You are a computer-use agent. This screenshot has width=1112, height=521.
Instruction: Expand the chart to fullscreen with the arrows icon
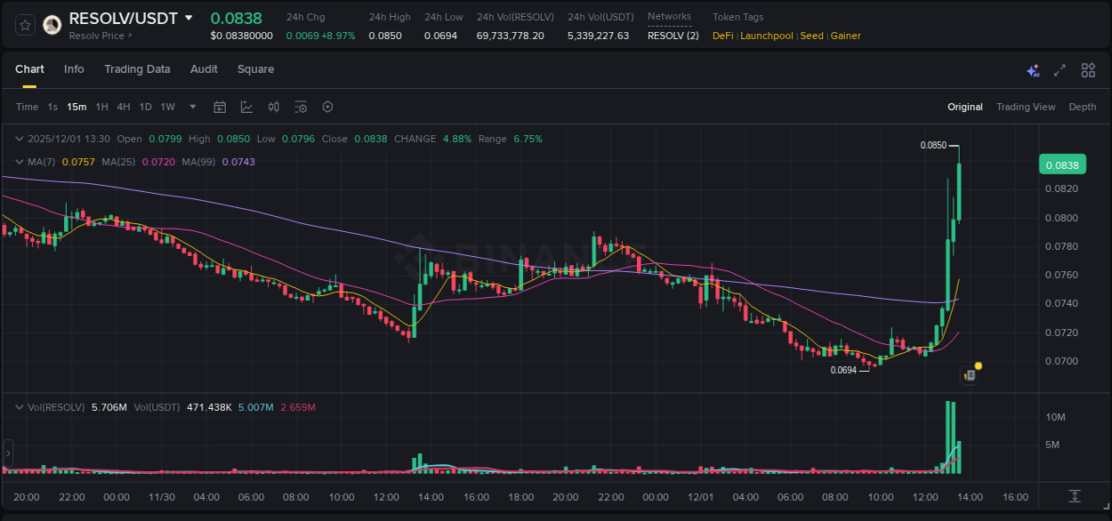(x=1059, y=70)
